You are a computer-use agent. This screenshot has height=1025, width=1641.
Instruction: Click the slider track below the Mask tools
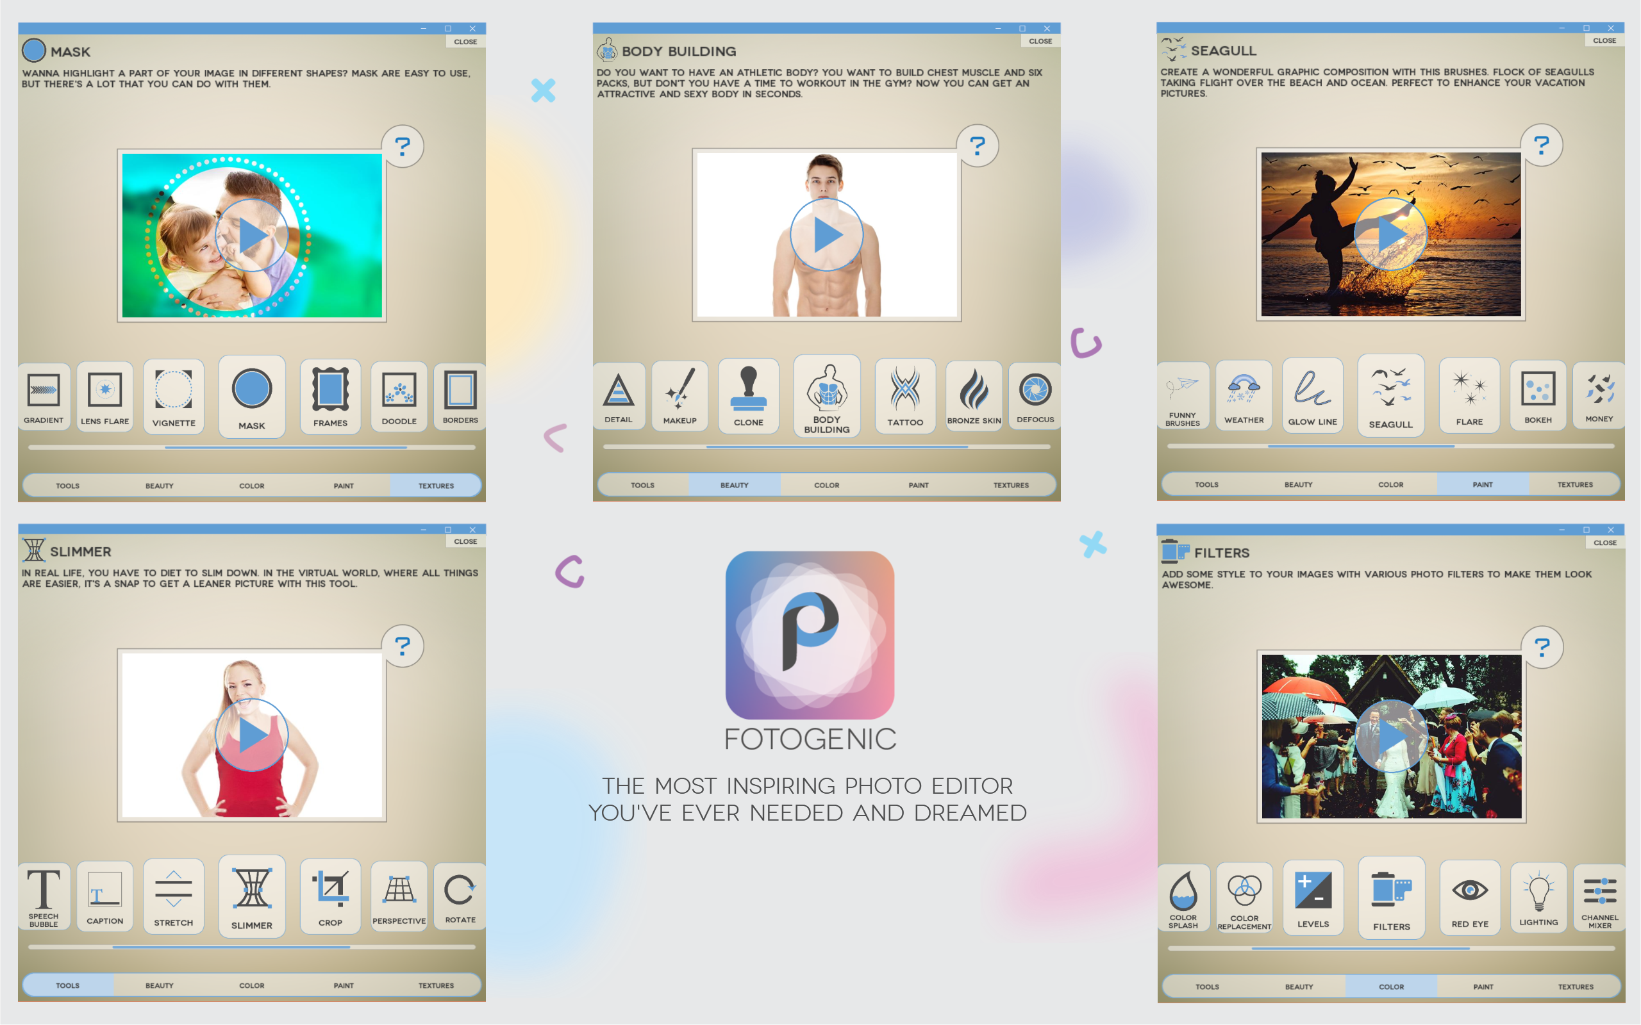(251, 447)
